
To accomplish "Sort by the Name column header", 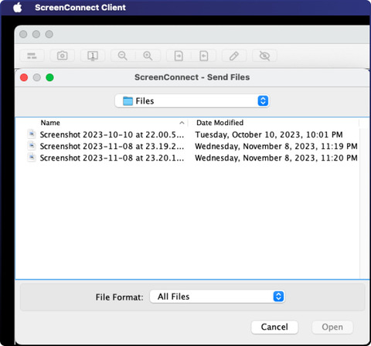I will point(50,123).
